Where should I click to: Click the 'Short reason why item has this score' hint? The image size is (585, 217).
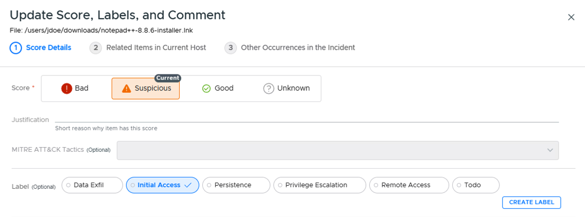point(106,129)
